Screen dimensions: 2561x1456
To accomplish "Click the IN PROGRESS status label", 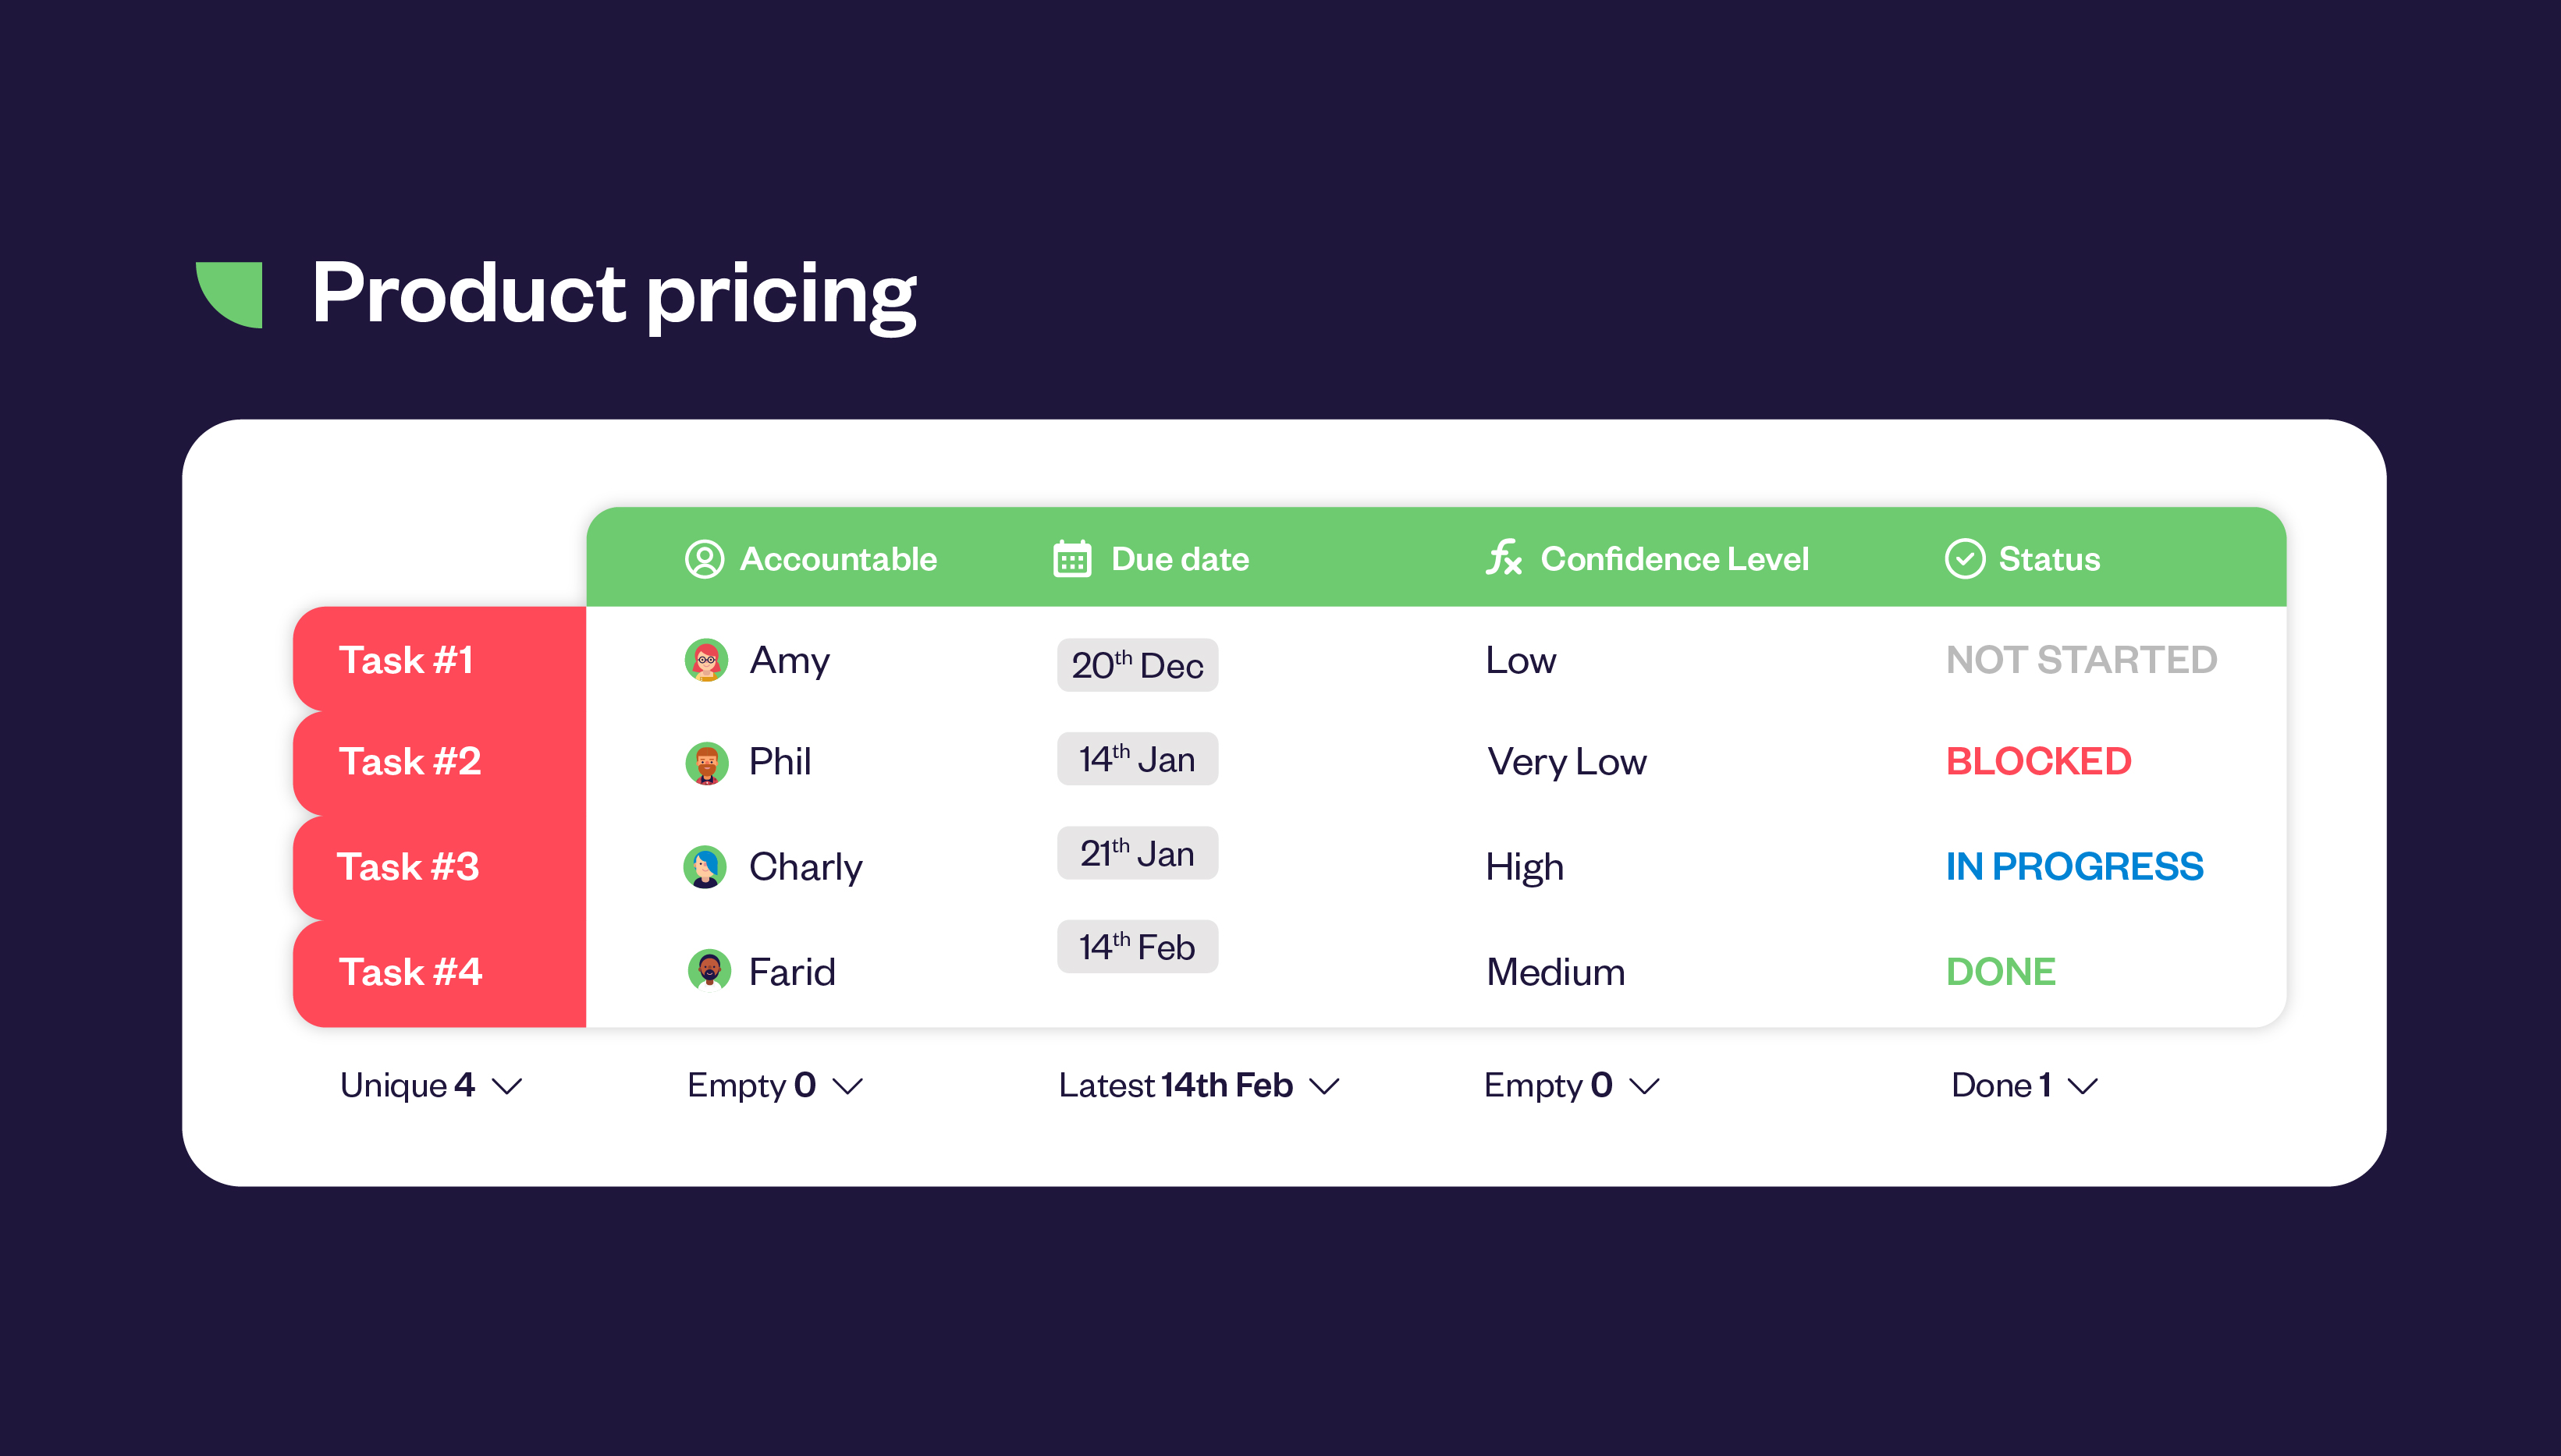I will (2074, 866).
